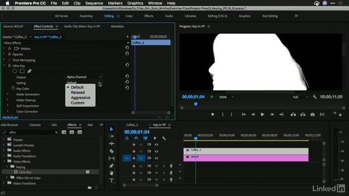Viewport: 349px width, 196px height.
Task: Export frame with camera icon
Action: click(312, 114)
